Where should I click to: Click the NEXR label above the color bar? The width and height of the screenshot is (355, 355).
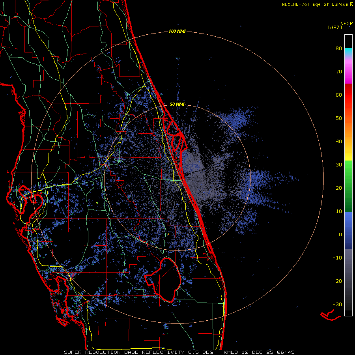pyautogui.click(x=347, y=24)
